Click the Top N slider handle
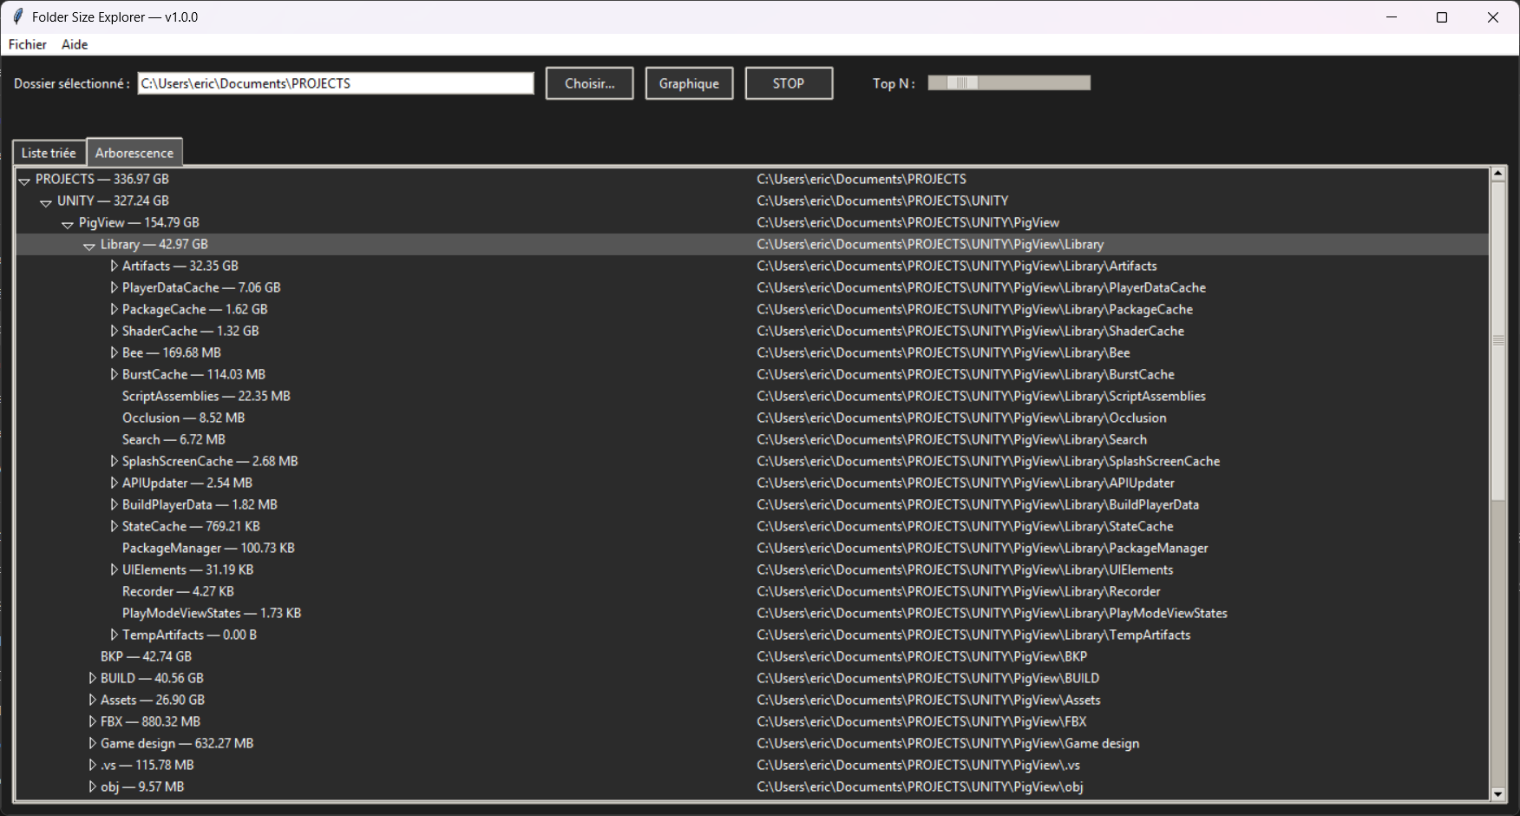The height and width of the screenshot is (816, 1520). [x=961, y=82]
